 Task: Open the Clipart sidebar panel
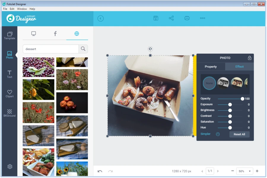click(9, 94)
